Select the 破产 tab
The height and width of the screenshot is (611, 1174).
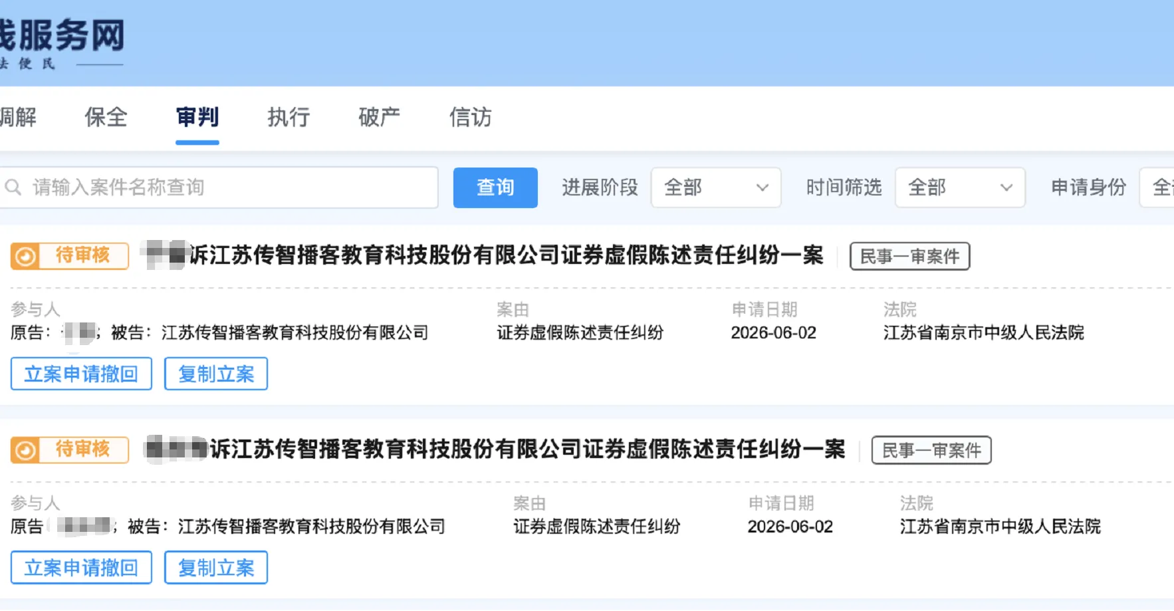tap(380, 117)
